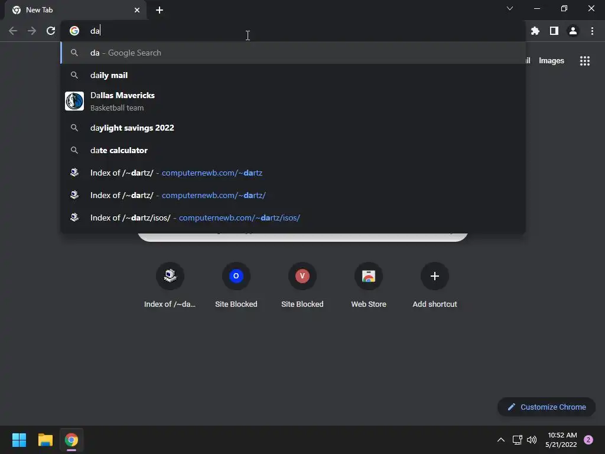The height and width of the screenshot is (454, 605).
Task: Open Windows Start menu
Action: (19, 440)
